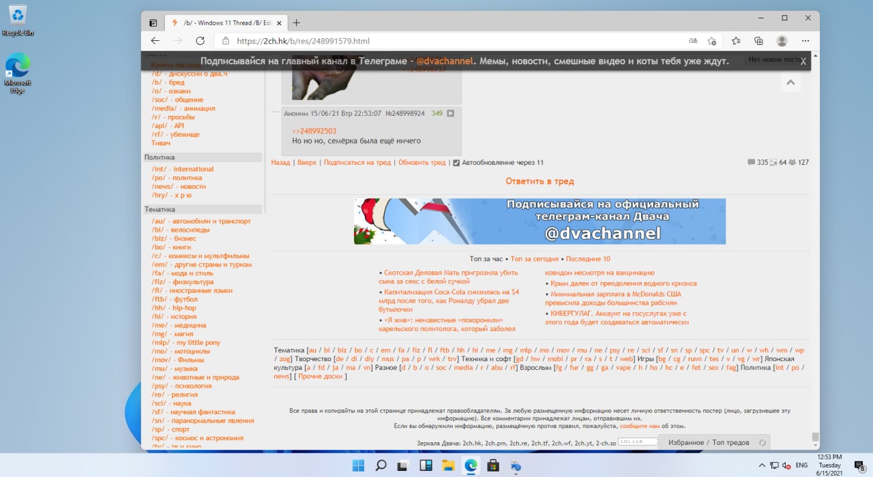Open Task View on the taskbar

pyautogui.click(x=403, y=466)
